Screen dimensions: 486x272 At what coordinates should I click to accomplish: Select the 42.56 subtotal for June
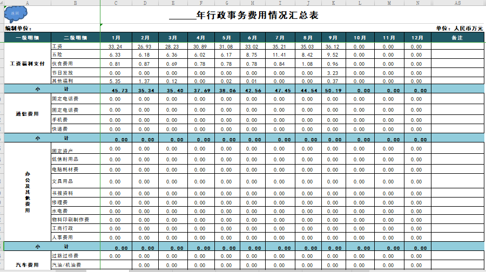(252, 89)
